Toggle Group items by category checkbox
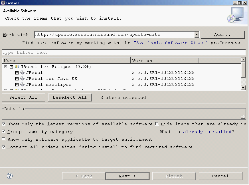The width and height of the screenshot is (249, 185). [x=3, y=132]
